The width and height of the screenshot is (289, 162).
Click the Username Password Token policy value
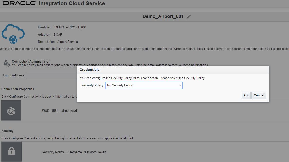click(87, 152)
